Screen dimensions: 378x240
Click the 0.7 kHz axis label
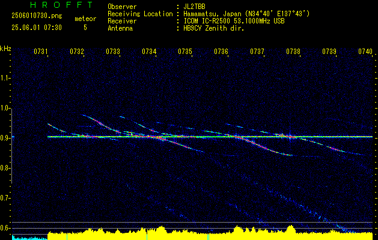5,199
